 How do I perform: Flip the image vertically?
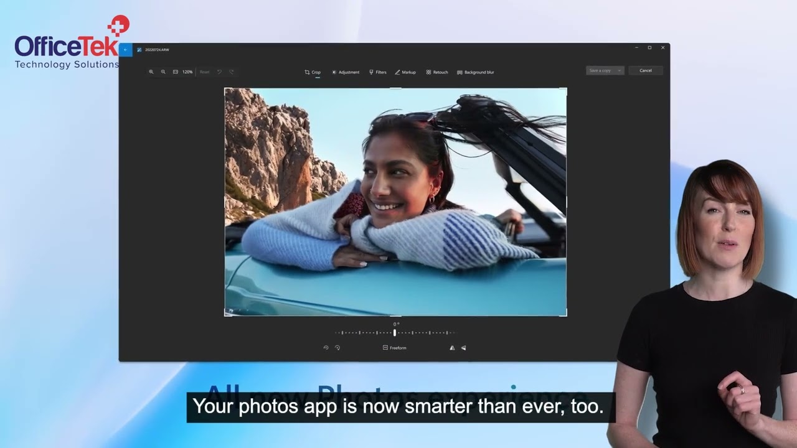tap(464, 348)
